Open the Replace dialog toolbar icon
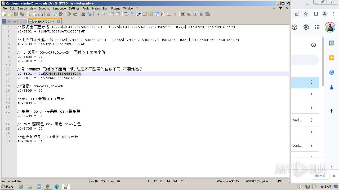339x190 pixels. (x=90, y=14)
